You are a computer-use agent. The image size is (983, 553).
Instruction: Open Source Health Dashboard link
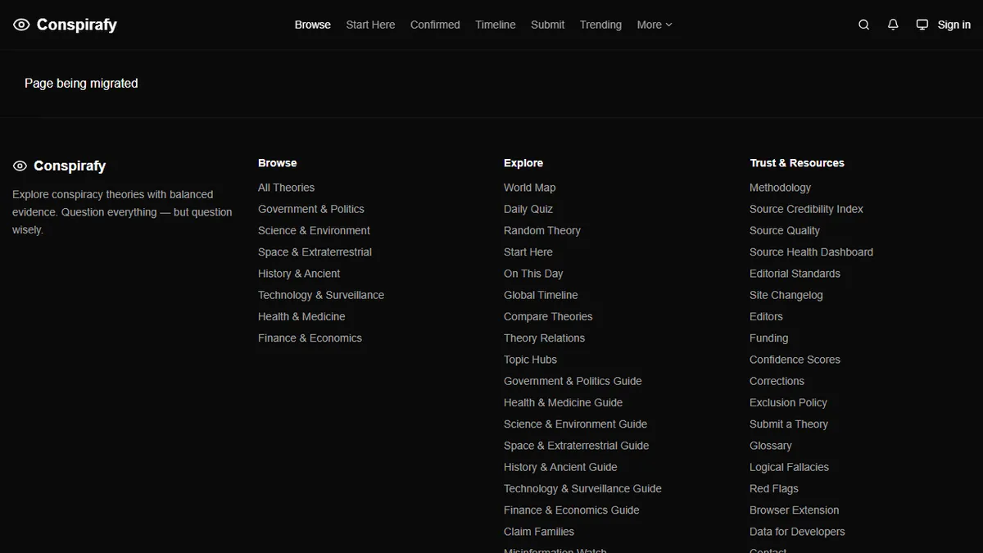(x=811, y=252)
